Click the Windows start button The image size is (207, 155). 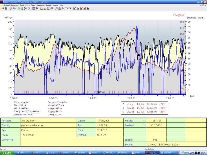tap(7, 153)
